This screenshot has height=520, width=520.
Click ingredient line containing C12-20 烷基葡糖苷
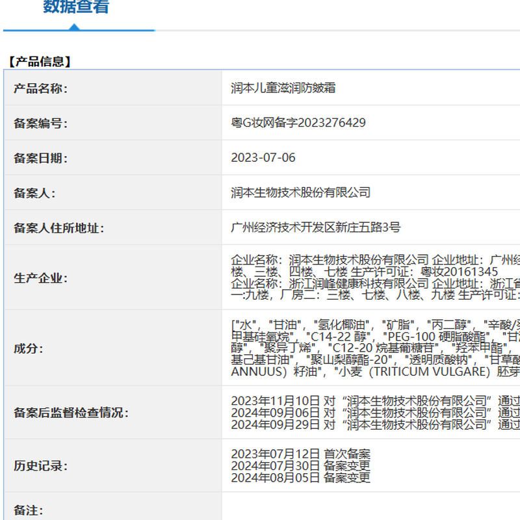[376, 348]
